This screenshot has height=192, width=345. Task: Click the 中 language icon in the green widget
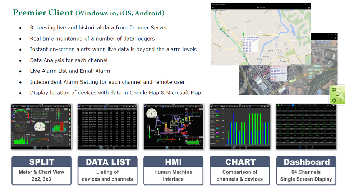click(334, 90)
